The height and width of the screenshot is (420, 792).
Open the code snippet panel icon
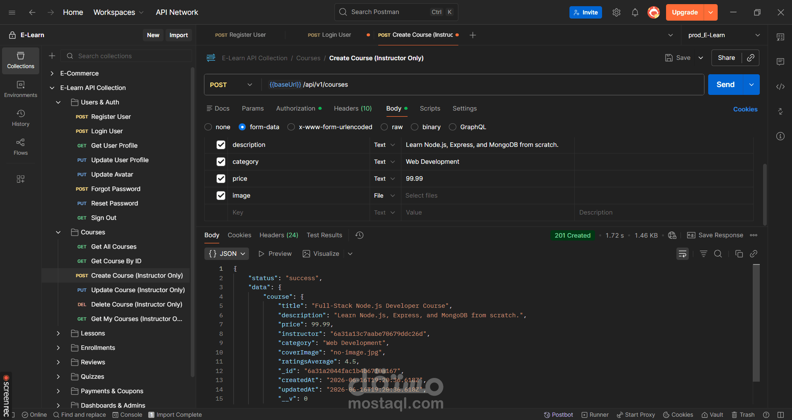pyautogui.click(x=780, y=87)
